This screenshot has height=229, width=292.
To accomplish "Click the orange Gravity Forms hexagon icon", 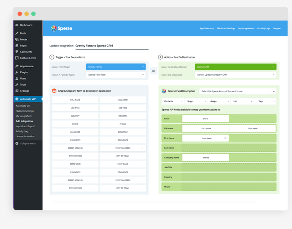I will coord(54,91).
